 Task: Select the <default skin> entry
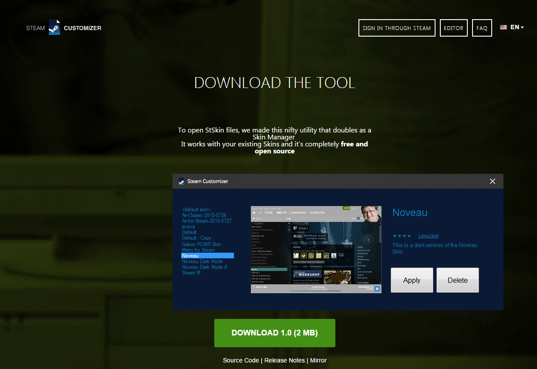pyautogui.click(x=196, y=210)
